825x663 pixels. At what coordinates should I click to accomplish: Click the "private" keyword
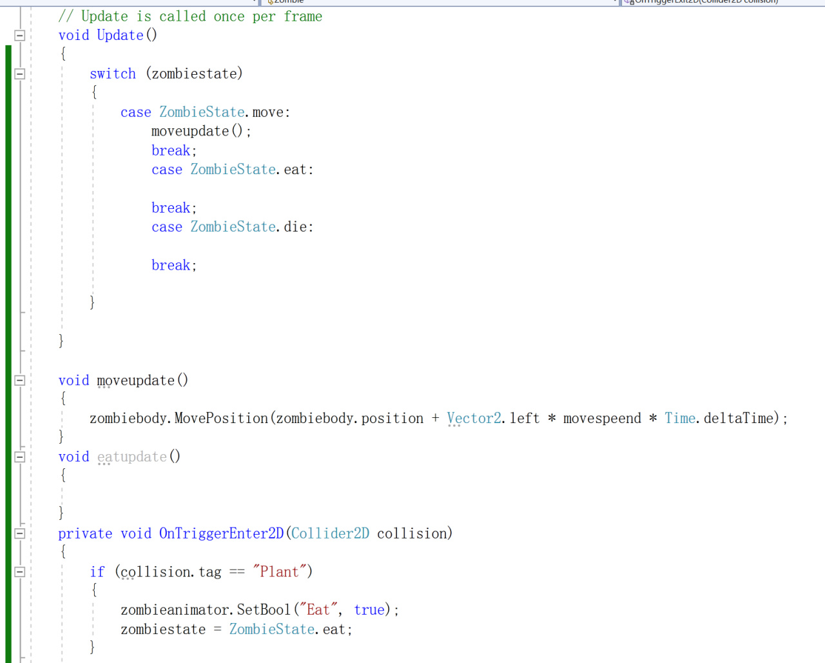(85, 533)
